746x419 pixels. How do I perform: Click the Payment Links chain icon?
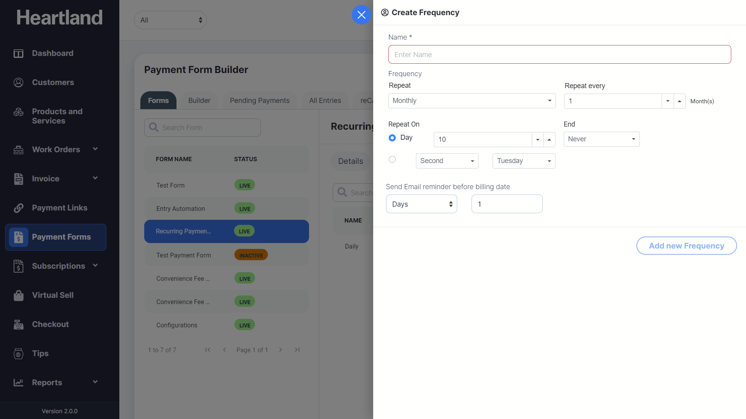[x=18, y=208]
